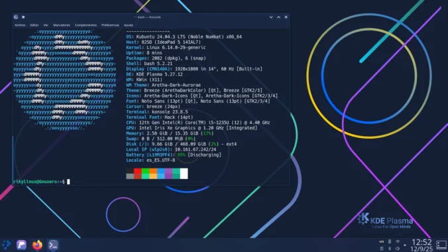Screen dimensions: 448x252
Task: Open the Ver menu
Action: point(46,25)
